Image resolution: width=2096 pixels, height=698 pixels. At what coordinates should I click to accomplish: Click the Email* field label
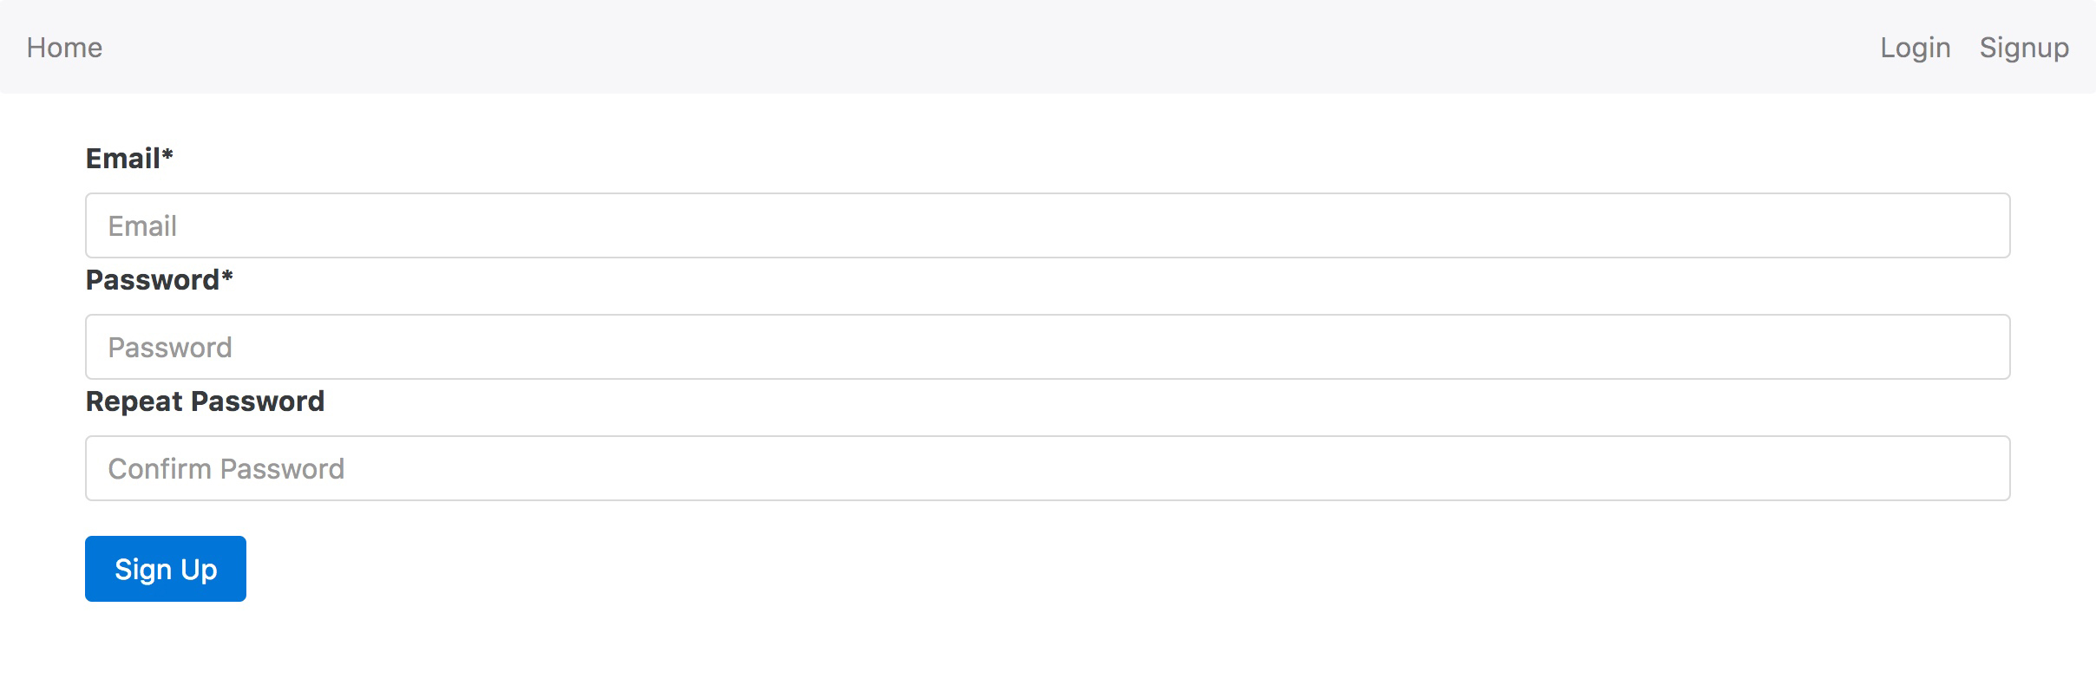coord(123,159)
